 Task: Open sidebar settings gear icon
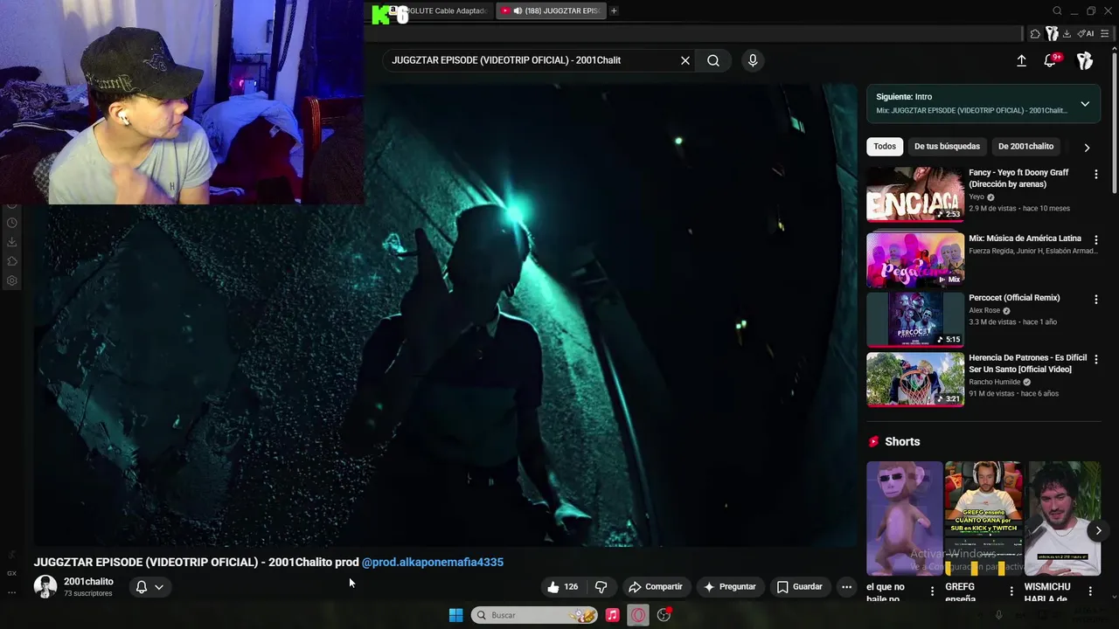pyautogui.click(x=12, y=280)
